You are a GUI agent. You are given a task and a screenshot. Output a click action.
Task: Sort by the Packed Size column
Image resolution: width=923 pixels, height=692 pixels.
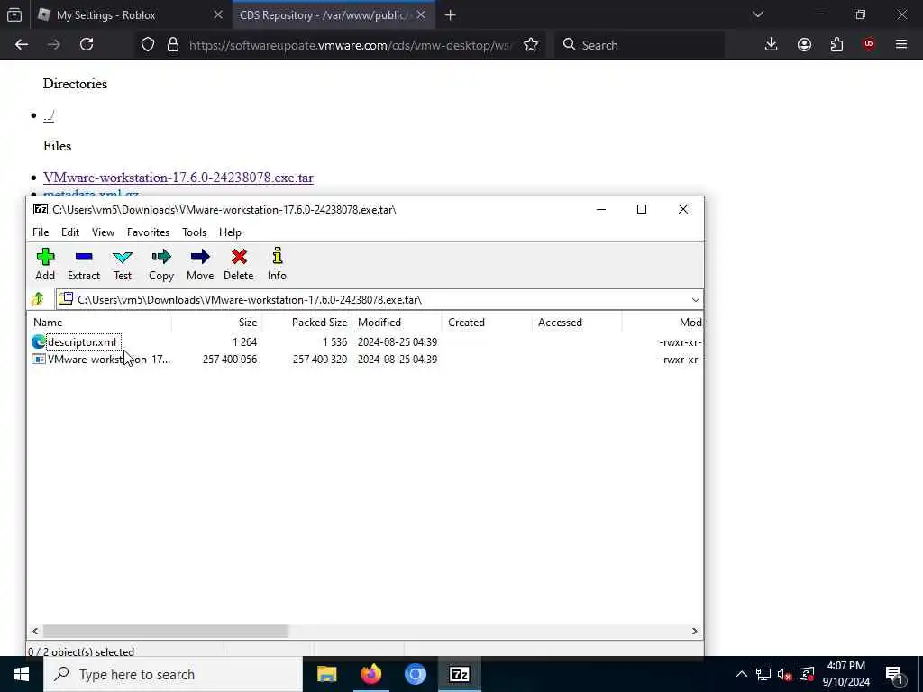pos(306,323)
